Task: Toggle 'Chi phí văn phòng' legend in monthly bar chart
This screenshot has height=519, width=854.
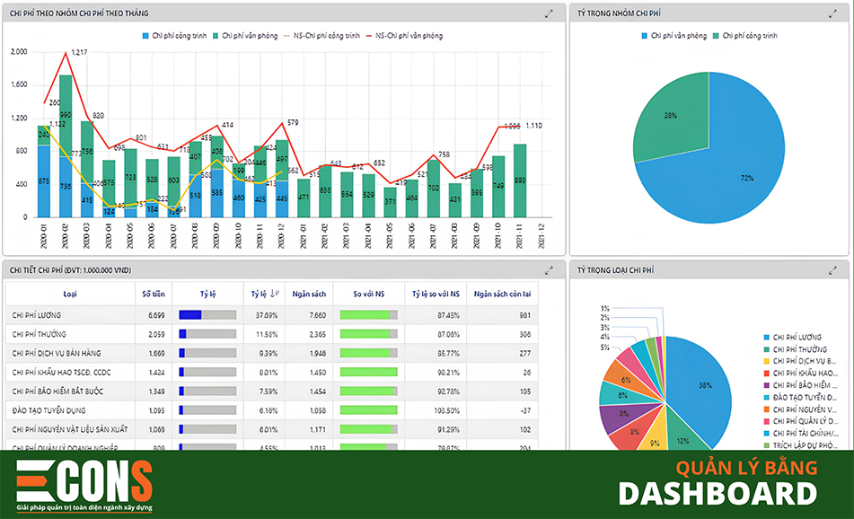Action: point(245,36)
